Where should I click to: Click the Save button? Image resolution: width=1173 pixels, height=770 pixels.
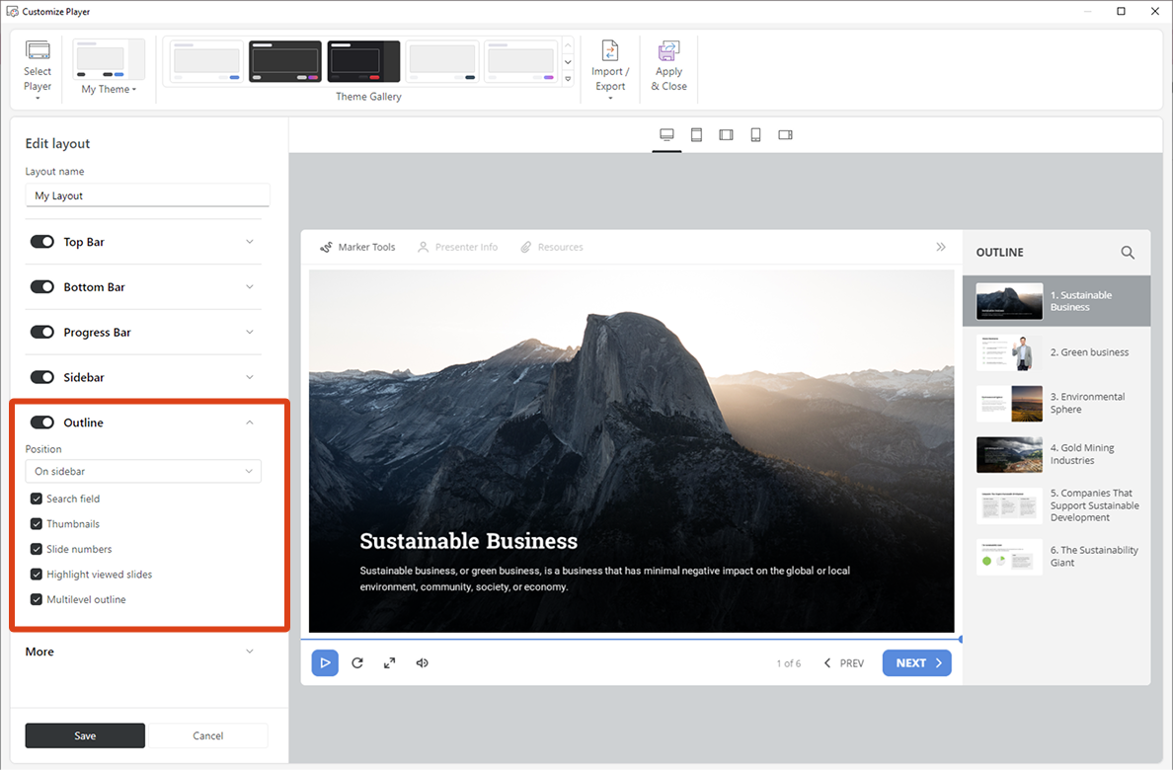[x=85, y=735]
